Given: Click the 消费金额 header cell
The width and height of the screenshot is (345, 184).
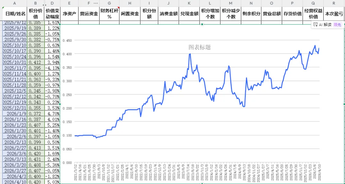Looking at the screenshot, I should pyautogui.click(x=169, y=14).
